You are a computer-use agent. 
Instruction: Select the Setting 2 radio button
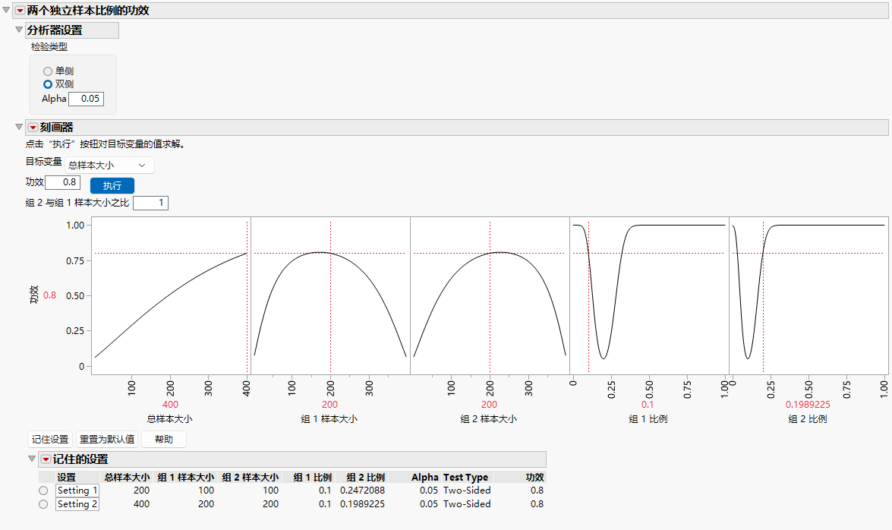(x=43, y=504)
